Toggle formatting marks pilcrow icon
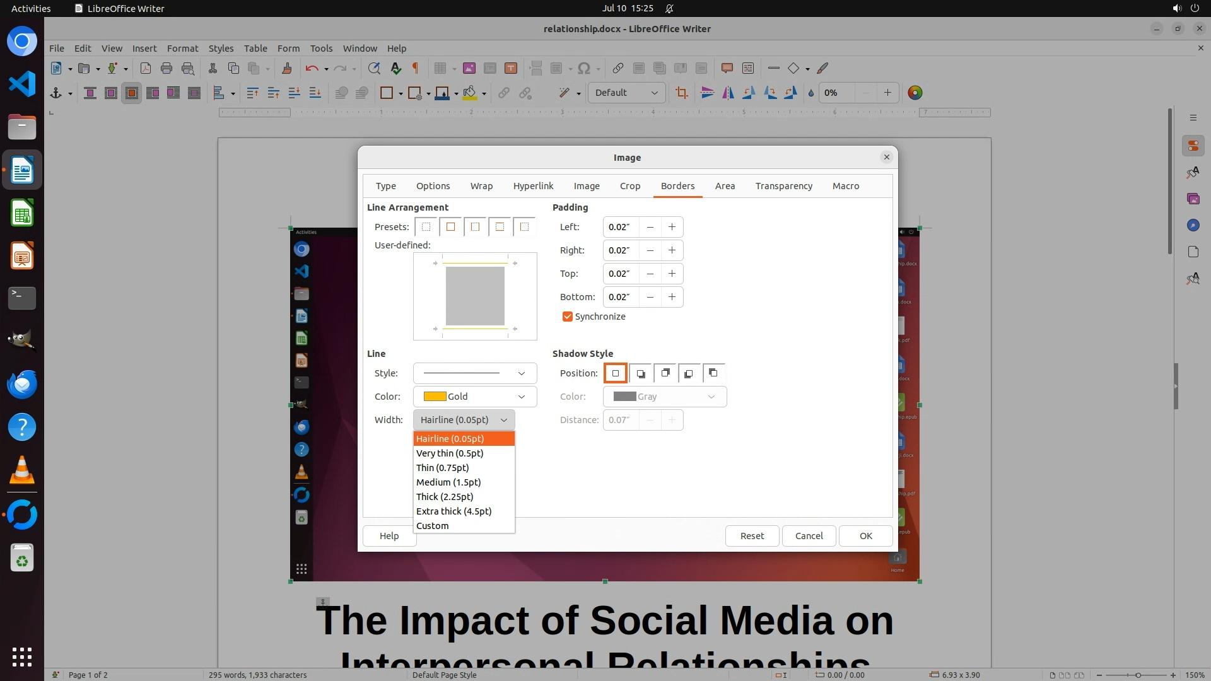 [x=416, y=68]
